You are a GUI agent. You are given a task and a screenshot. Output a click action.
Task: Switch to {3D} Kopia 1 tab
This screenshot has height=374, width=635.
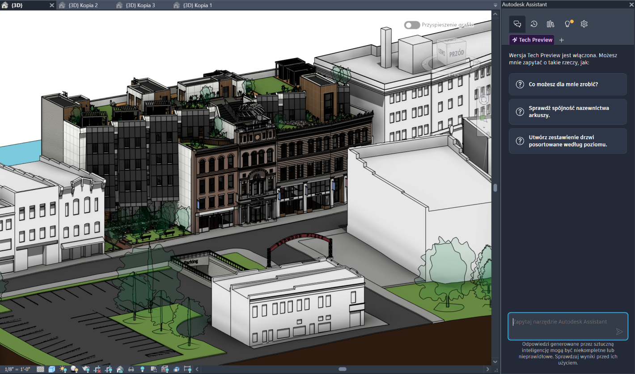[198, 5]
